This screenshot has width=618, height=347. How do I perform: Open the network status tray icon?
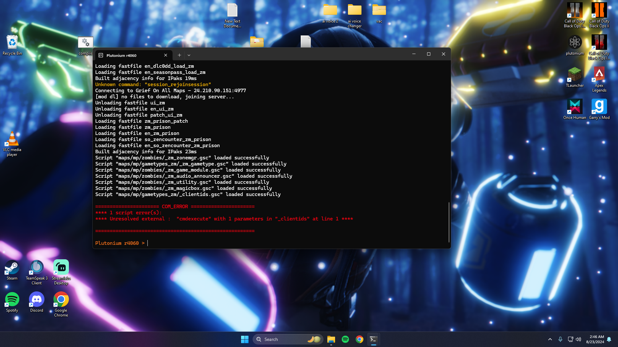pos(570,339)
